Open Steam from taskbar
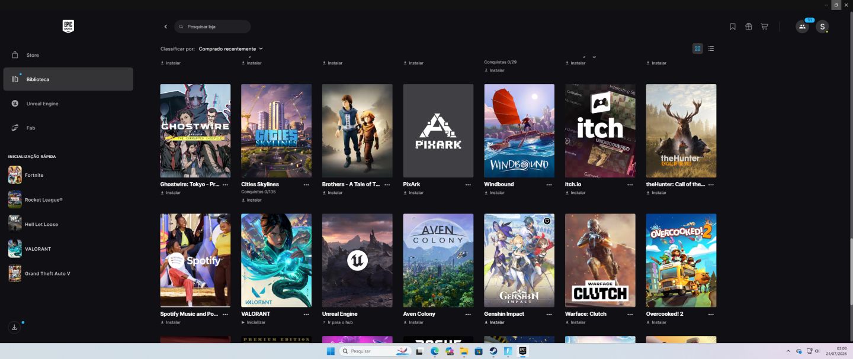 click(493, 351)
